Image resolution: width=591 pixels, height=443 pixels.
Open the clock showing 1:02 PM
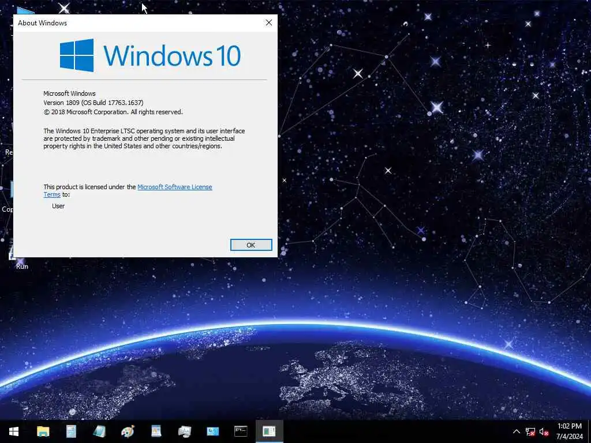(x=570, y=431)
